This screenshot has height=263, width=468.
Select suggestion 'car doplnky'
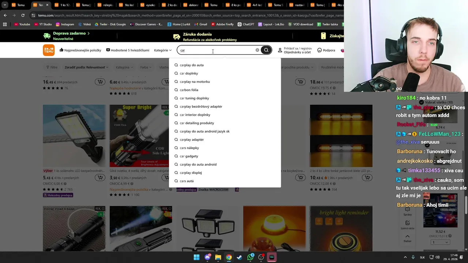tap(225, 73)
